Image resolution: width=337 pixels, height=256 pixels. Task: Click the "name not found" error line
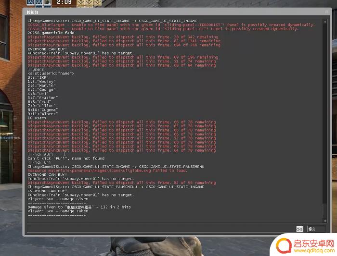(x=66, y=158)
